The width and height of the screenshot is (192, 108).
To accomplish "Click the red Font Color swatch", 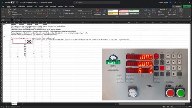I will pos(44,13).
